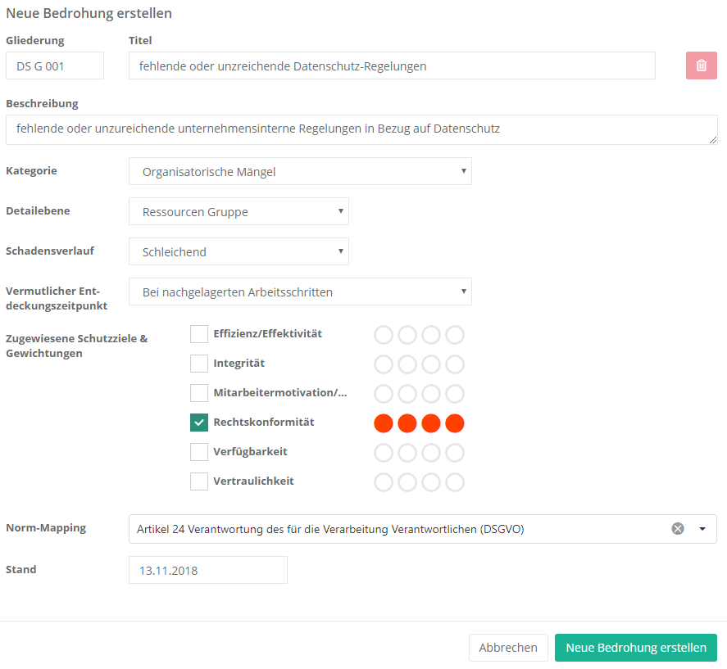
Task: Uncheck the Rechtskonformität checkbox
Action: pyautogui.click(x=199, y=423)
